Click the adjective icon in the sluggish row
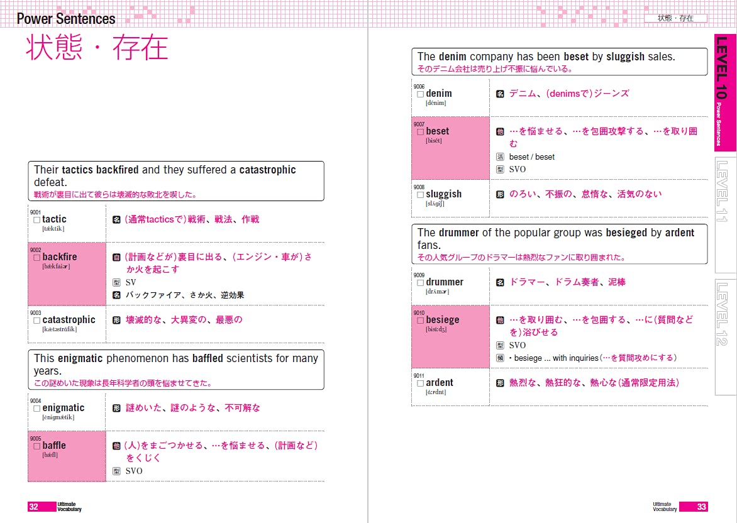Viewport: 737px width, 523px height. click(x=500, y=194)
